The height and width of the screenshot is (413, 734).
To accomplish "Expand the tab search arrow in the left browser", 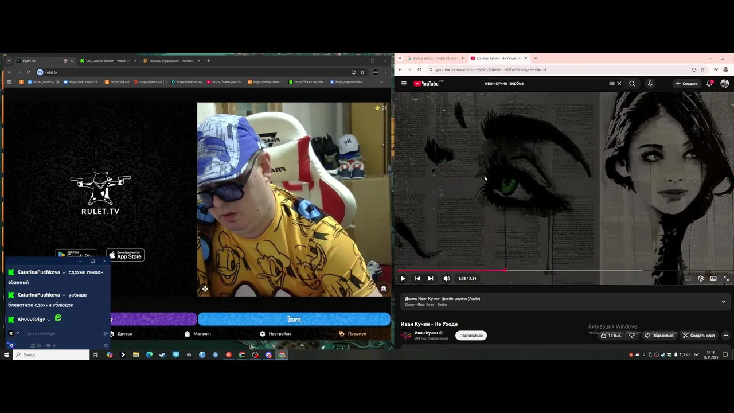I will [x=9, y=60].
